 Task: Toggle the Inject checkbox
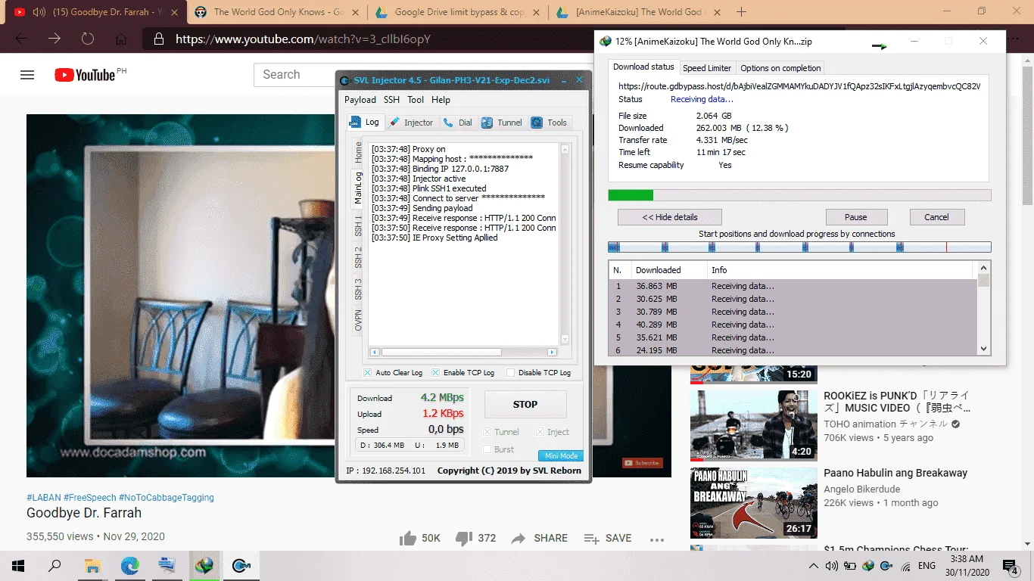coord(540,432)
